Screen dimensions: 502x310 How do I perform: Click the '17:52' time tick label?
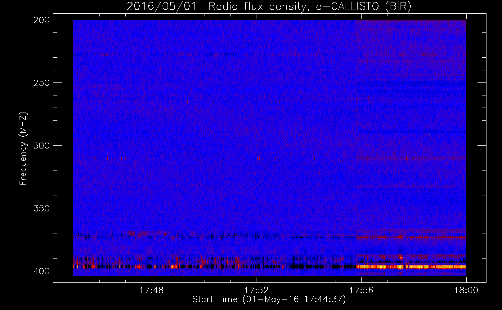click(x=256, y=290)
